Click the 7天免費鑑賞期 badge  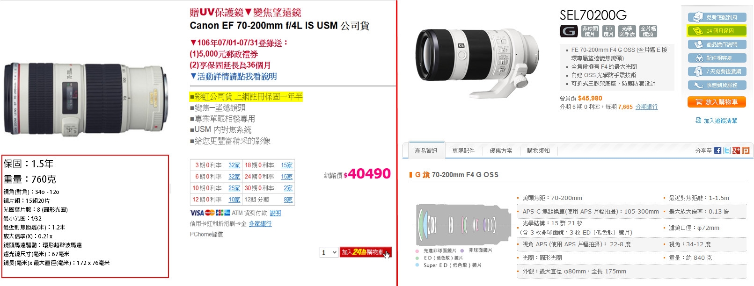tap(717, 71)
